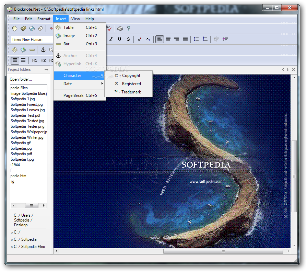
Task: Select Softpedia Forest.jpg in file list
Action: 27,104
